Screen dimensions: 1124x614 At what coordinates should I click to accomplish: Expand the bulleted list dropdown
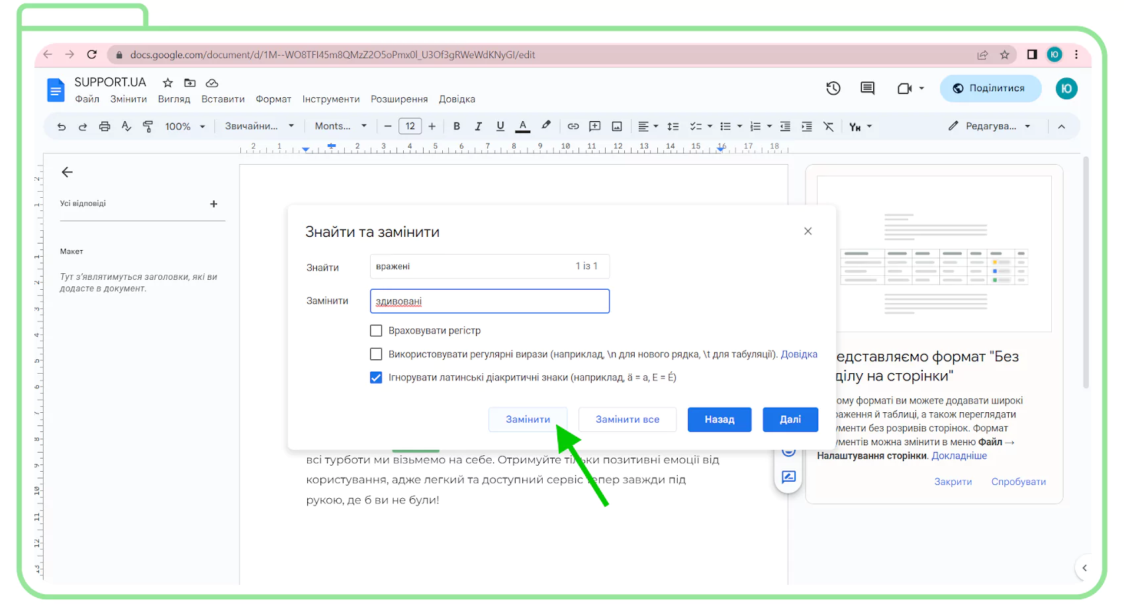tap(739, 126)
